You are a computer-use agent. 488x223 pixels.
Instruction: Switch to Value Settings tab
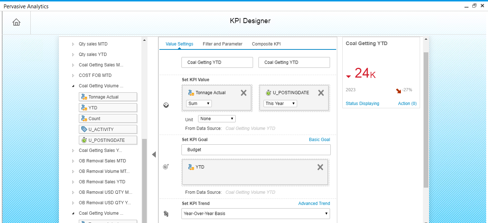[x=179, y=44]
